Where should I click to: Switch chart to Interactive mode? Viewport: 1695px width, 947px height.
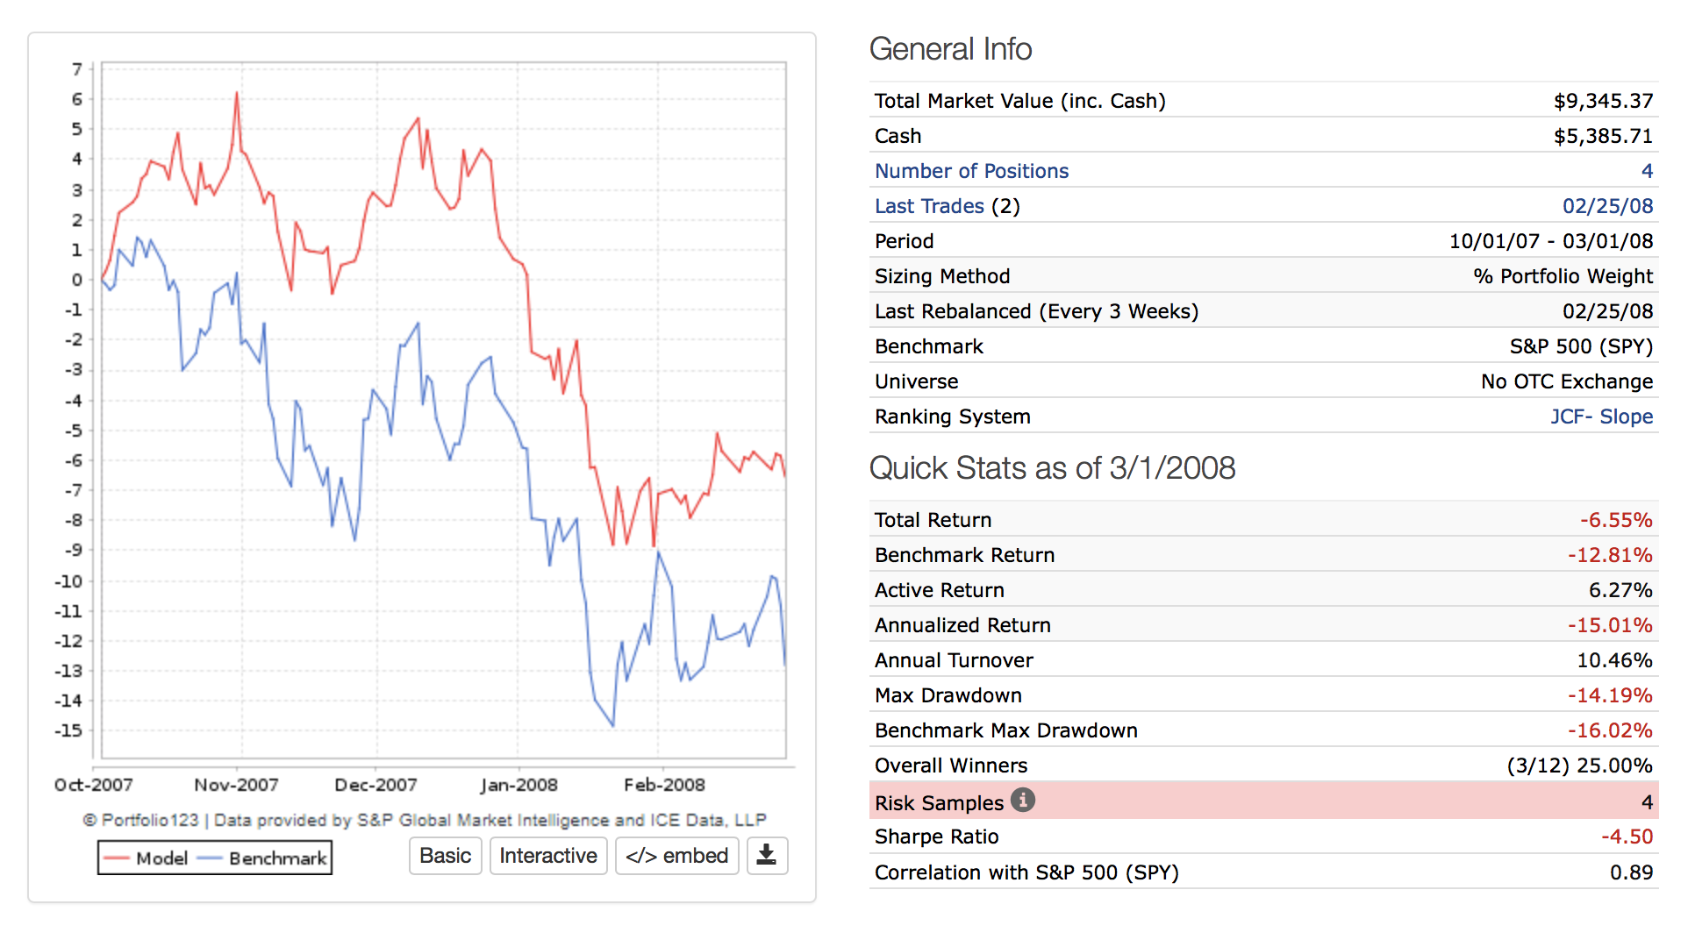click(x=547, y=856)
